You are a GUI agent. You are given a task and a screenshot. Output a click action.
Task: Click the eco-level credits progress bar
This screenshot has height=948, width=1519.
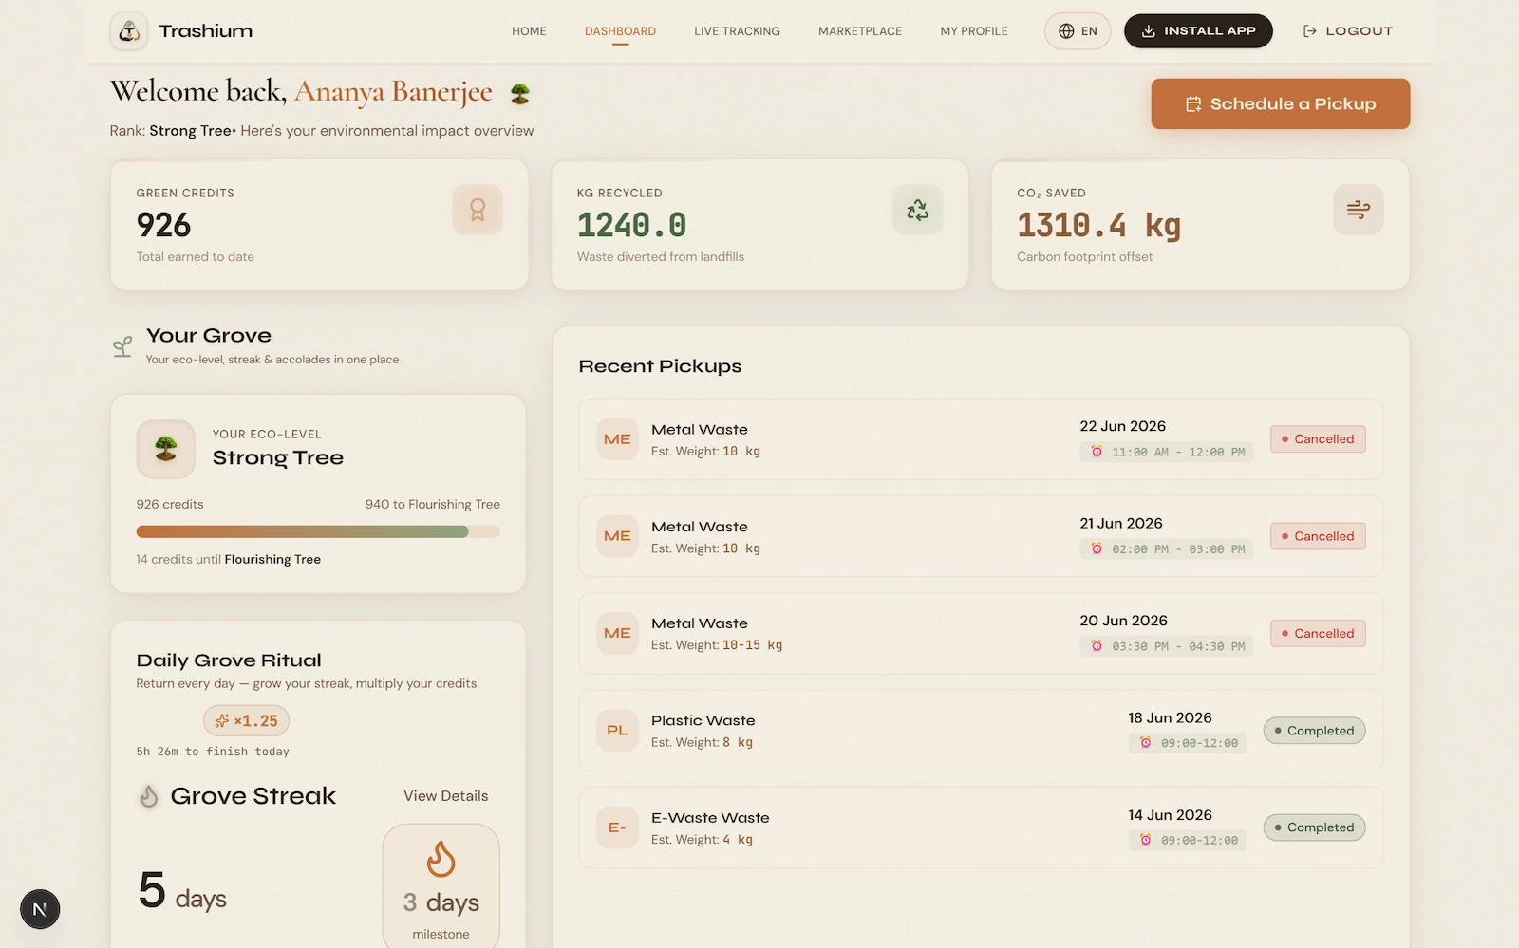point(318,532)
